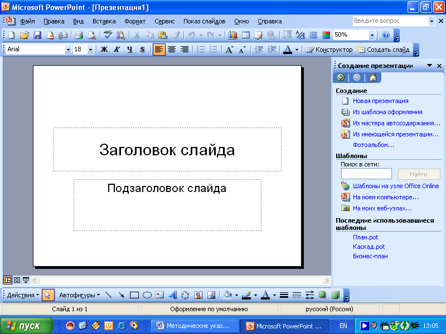Open the Правка menu
The image size is (446, 334).
tap(54, 21)
